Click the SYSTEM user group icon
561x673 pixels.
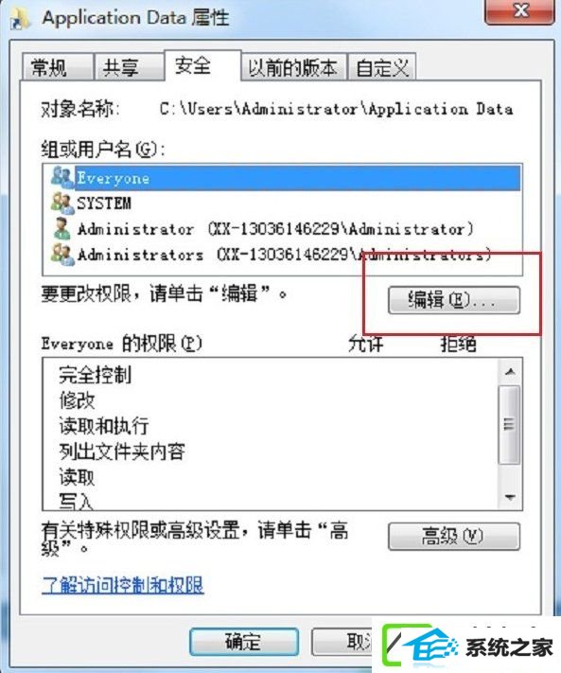[x=62, y=203]
